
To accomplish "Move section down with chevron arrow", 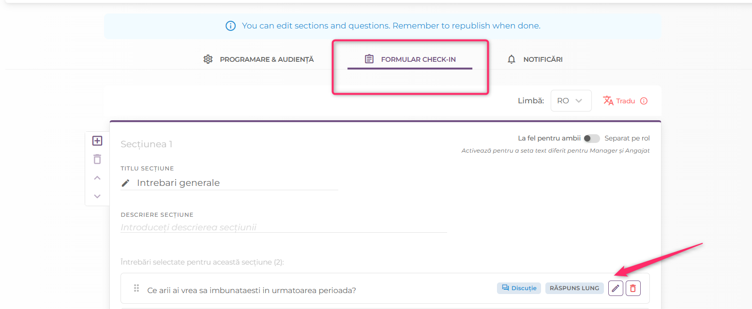I will 97,196.
